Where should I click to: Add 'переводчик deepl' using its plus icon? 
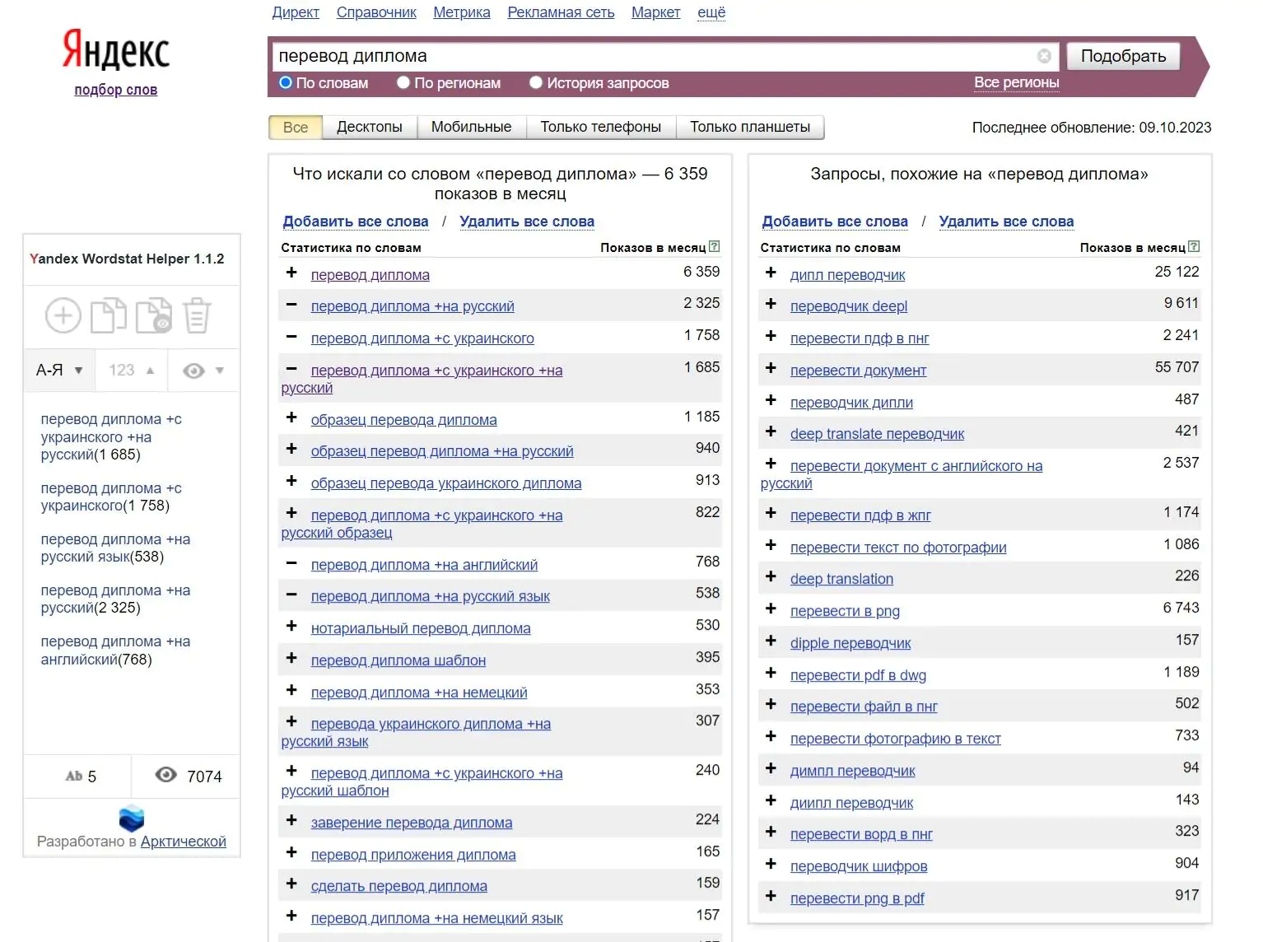pos(771,304)
